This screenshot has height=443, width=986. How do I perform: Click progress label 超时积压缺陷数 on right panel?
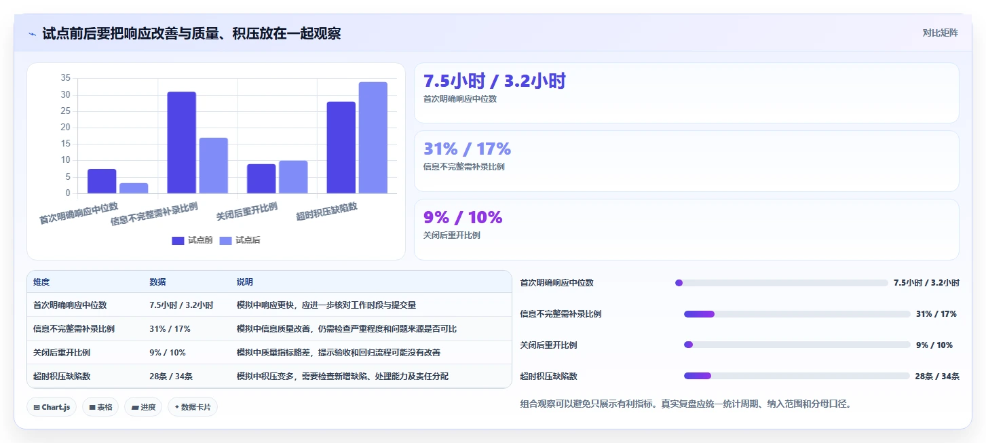(548, 376)
